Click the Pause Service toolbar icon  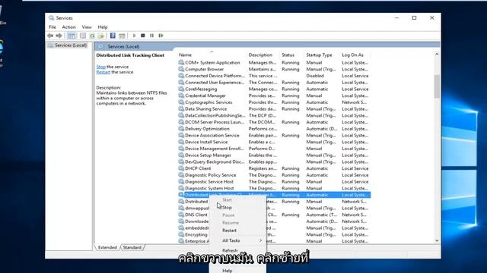tap(151, 36)
